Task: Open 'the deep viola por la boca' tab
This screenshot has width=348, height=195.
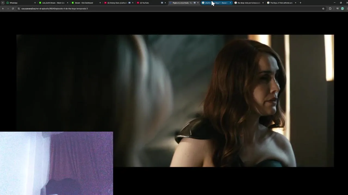Action: pyautogui.click(x=249, y=3)
